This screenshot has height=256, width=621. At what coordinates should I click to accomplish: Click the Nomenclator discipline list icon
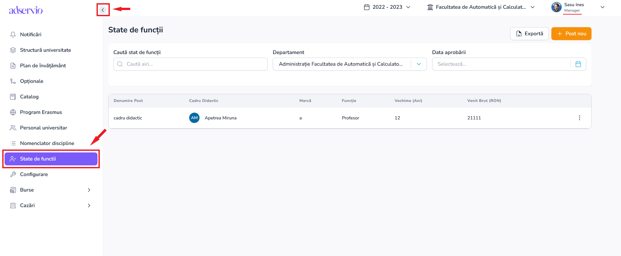point(13,143)
